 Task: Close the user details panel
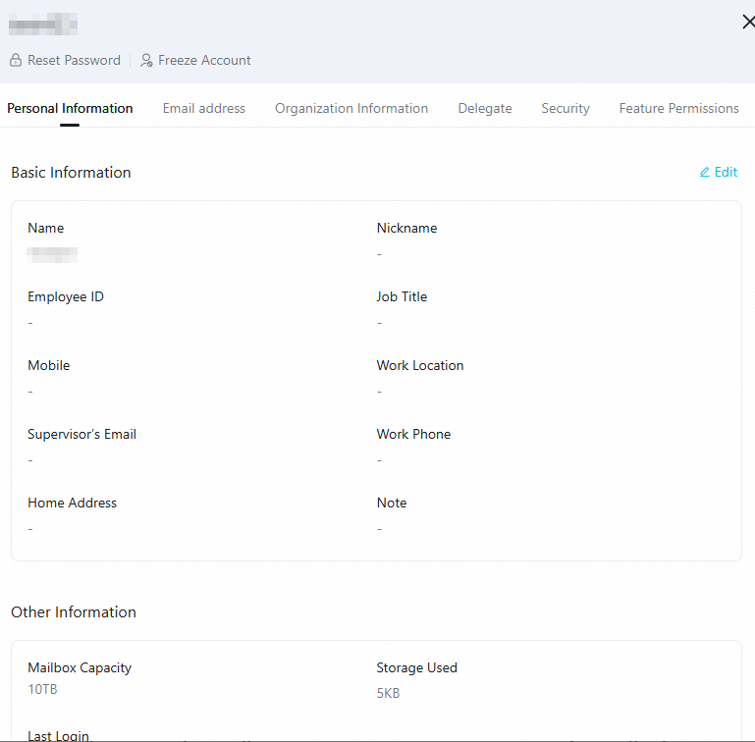point(748,22)
